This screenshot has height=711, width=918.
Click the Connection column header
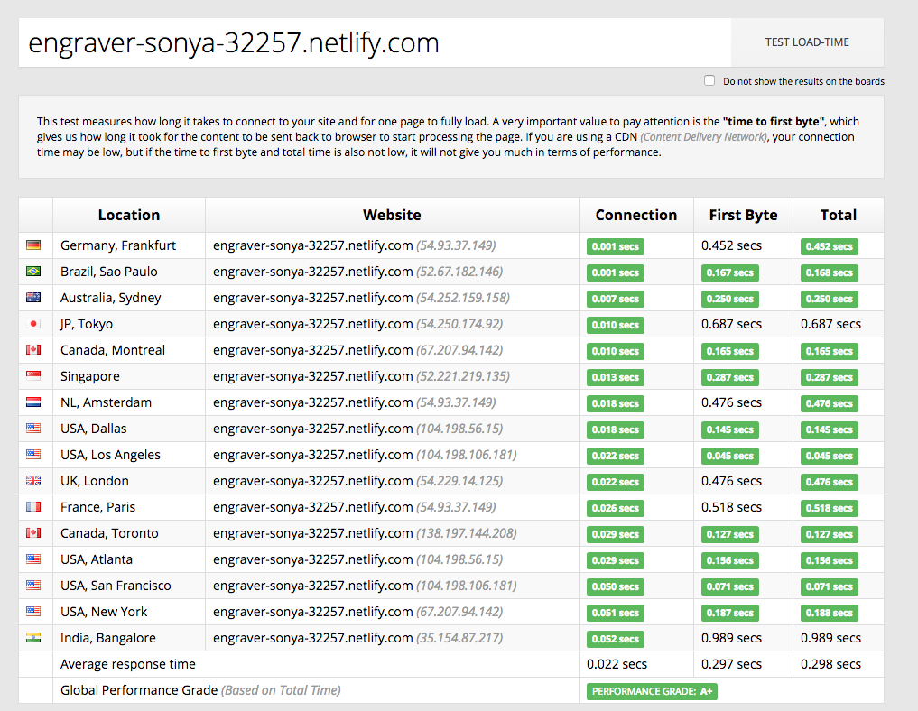click(635, 215)
